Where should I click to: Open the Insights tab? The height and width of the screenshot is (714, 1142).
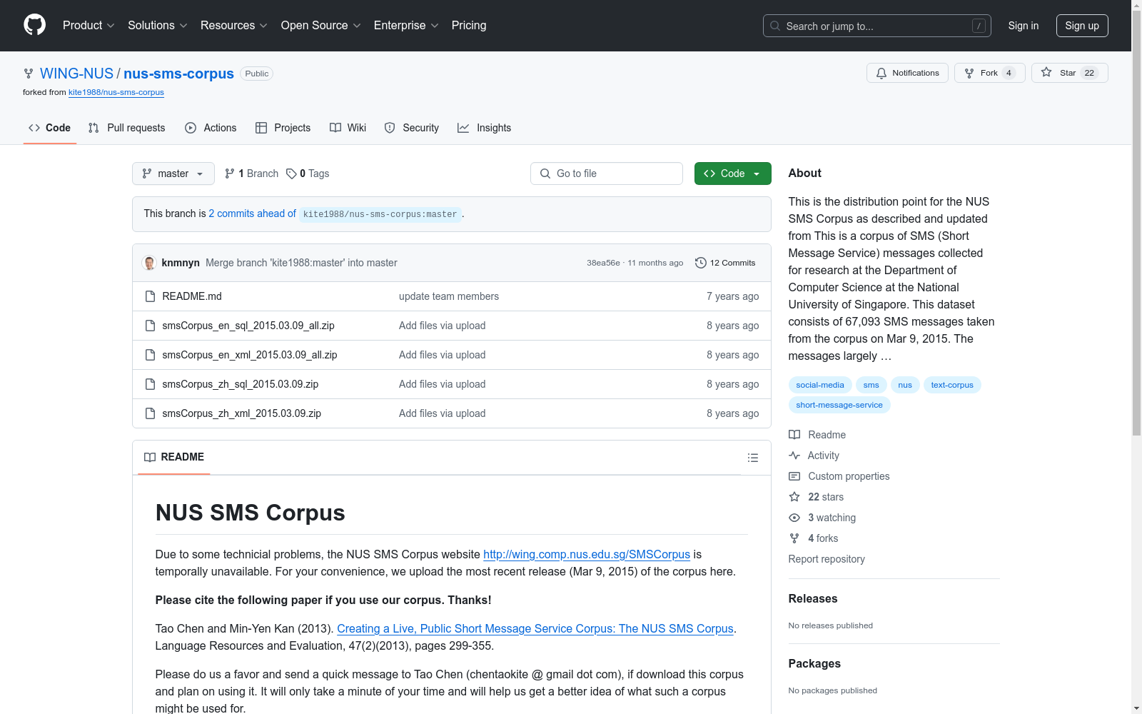(x=485, y=128)
